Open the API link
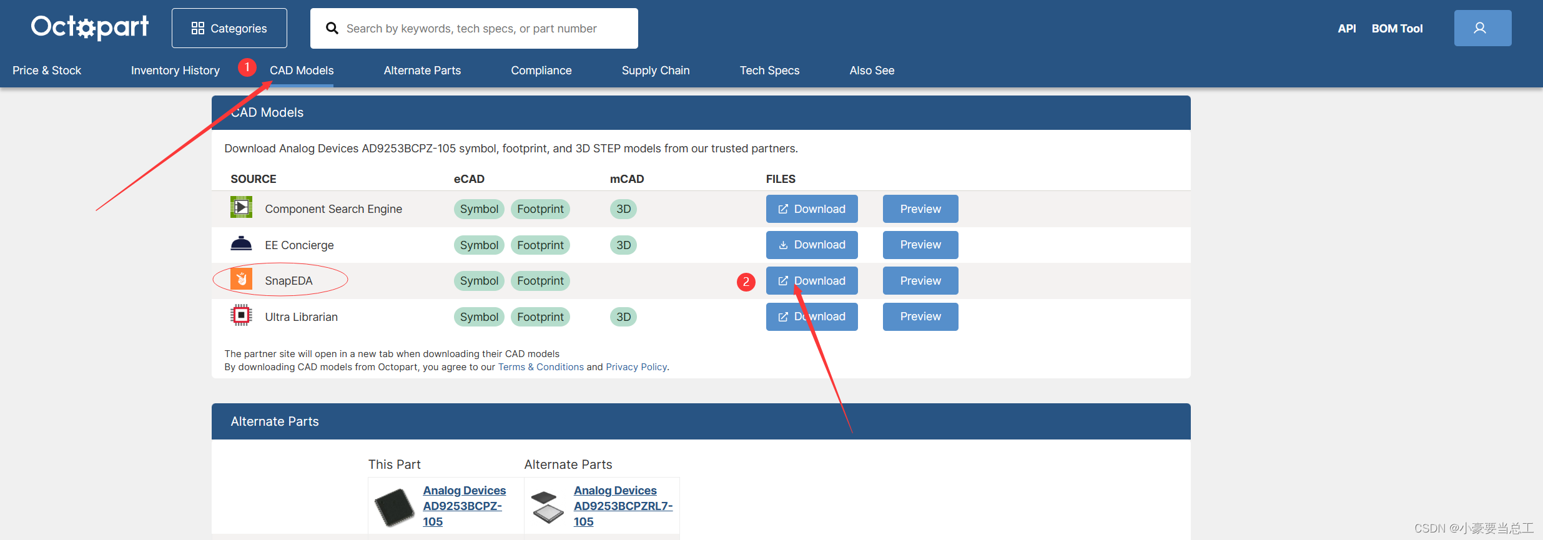The height and width of the screenshot is (540, 1543). 1347,28
